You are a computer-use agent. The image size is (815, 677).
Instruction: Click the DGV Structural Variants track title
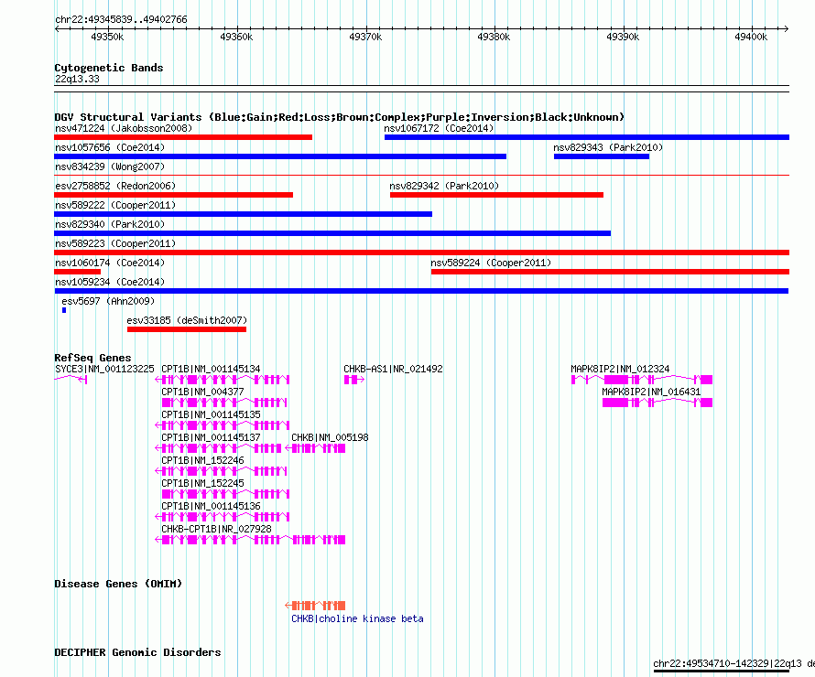[x=340, y=117]
